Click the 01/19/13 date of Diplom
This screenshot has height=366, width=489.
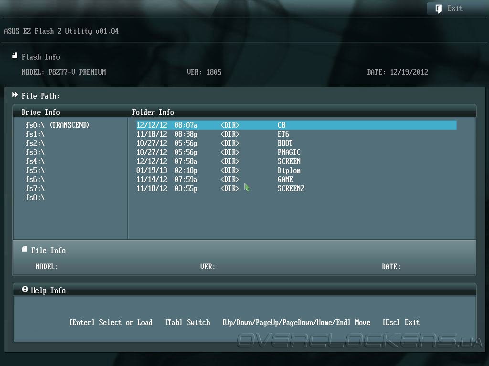(x=151, y=170)
